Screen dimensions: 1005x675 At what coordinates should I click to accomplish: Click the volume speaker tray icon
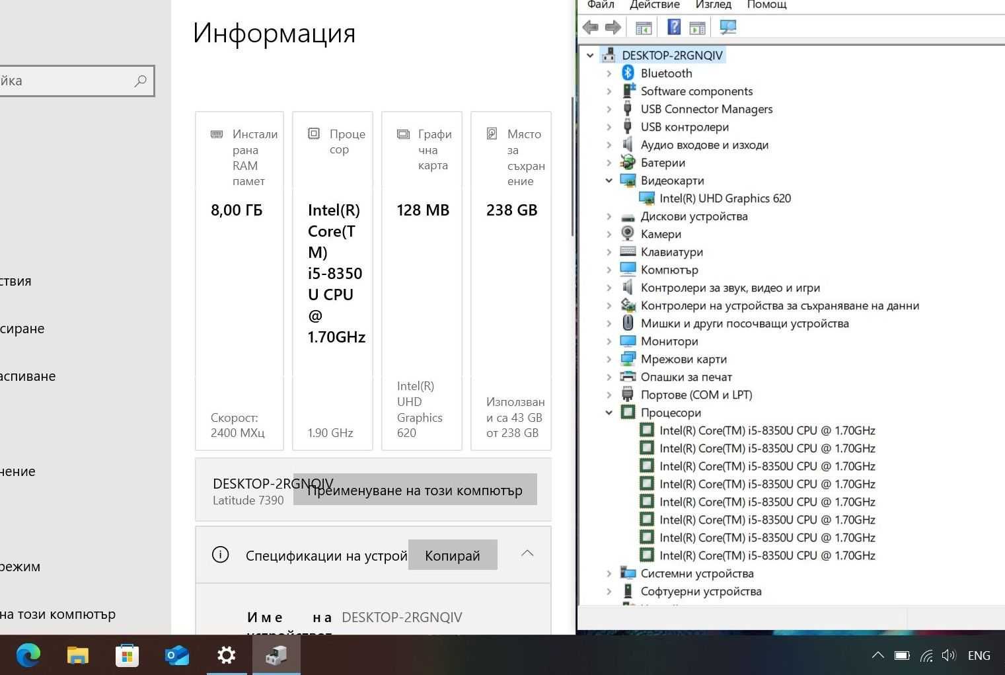point(949,655)
